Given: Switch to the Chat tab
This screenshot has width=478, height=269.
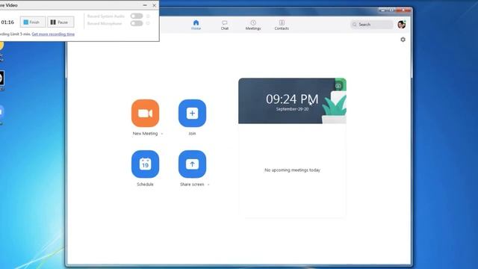Looking at the screenshot, I should (225, 25).
